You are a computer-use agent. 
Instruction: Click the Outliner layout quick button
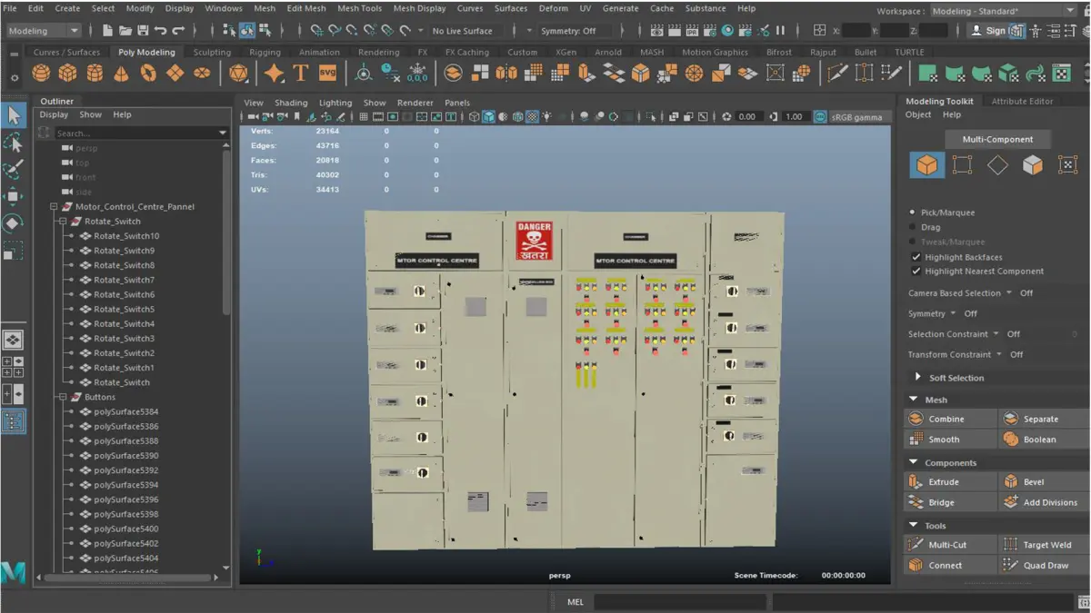pos(14,421)
